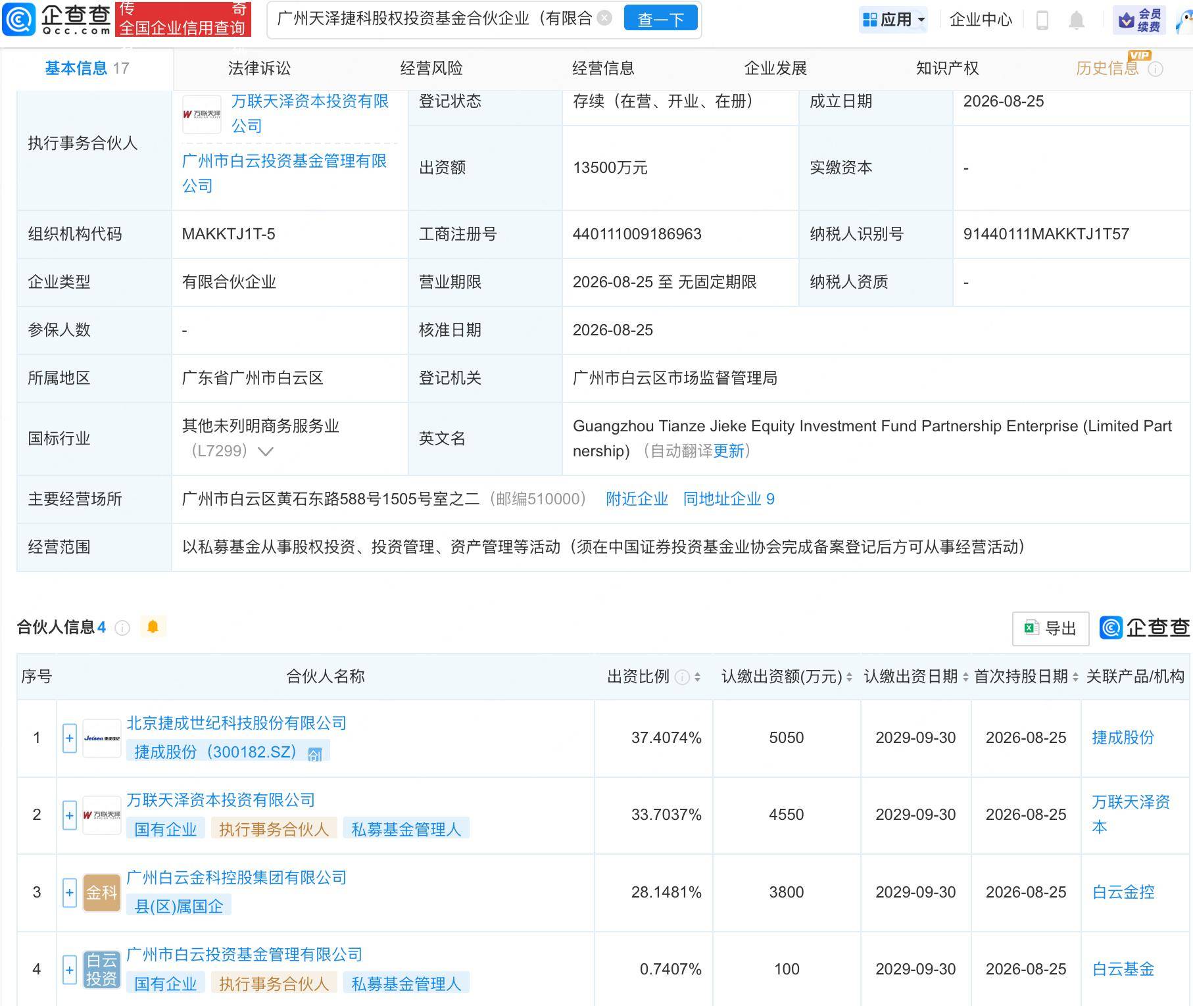
Task: Click the orange bell alert icon
Action: tap(153, 627)
